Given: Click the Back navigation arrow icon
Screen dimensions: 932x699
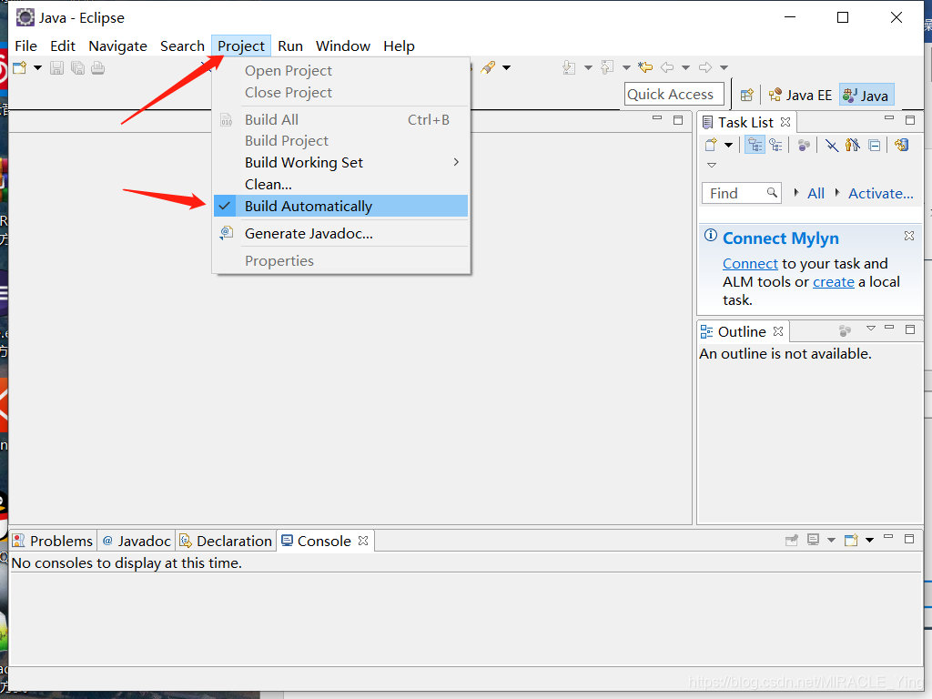Looking at the screenshot, I should point(667,67).
